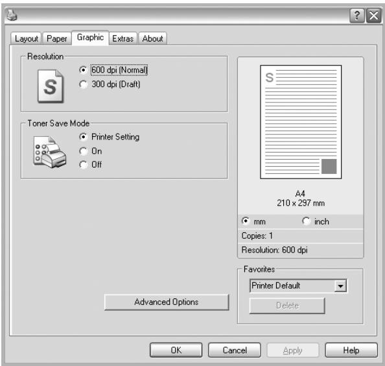Click the Resolution document S icon
Image resolution: width=385 pixels, height=366 pixels.
pyautogui.click(x=51, y=86)
